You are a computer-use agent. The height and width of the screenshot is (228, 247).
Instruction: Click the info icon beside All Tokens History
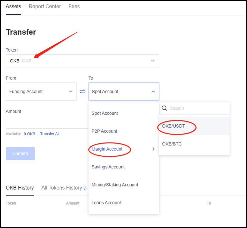(x=85, y=188)
